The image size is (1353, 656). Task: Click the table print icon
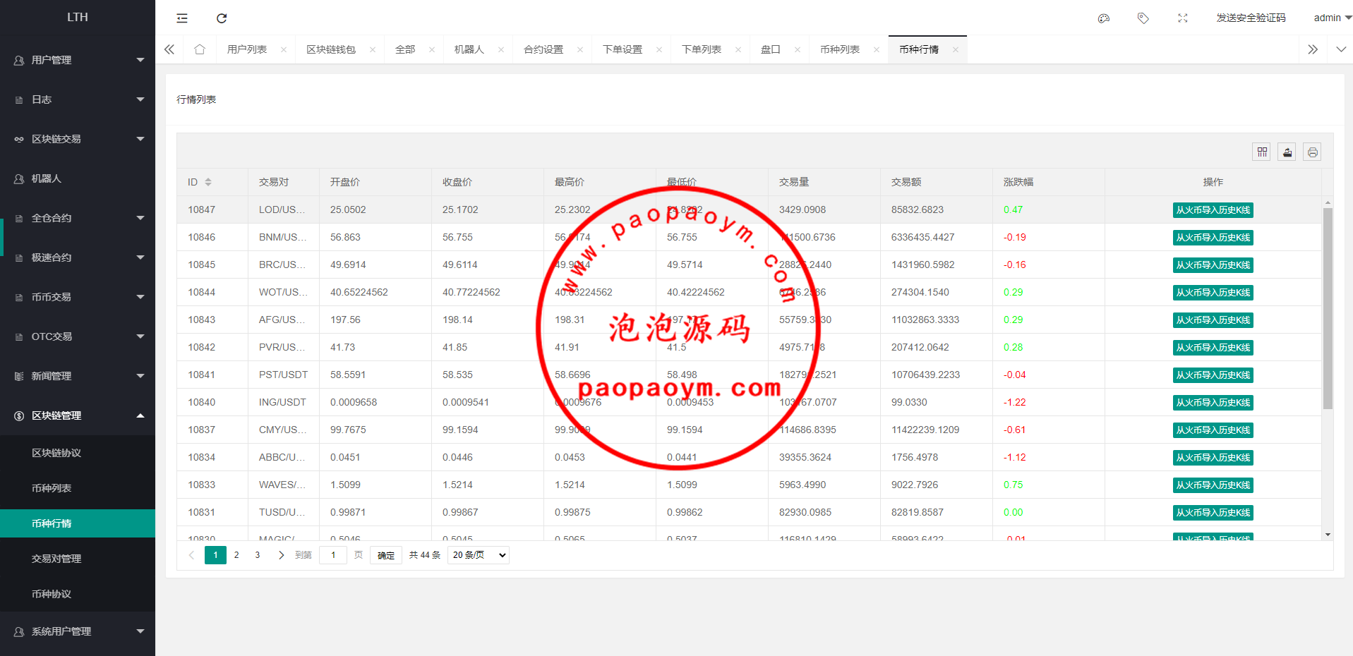coord(1312,152)
